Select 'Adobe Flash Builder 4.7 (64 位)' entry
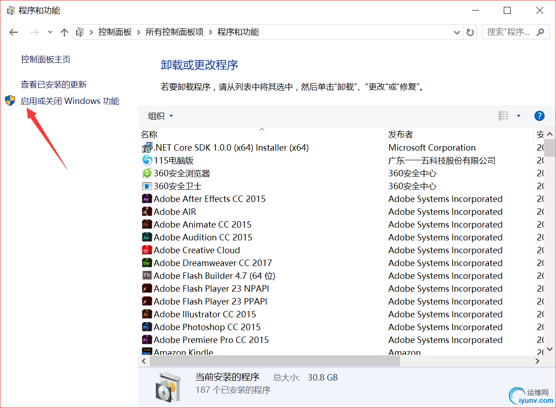 pyautogui.click(x=215, y=276)
